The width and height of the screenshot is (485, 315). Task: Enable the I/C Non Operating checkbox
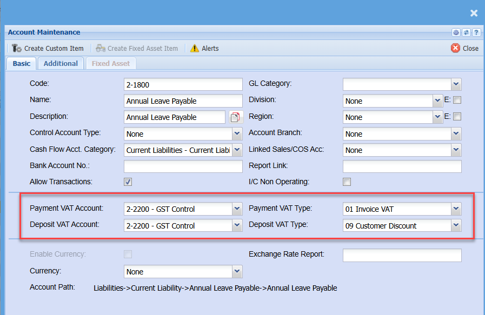[x=347, y=182]
